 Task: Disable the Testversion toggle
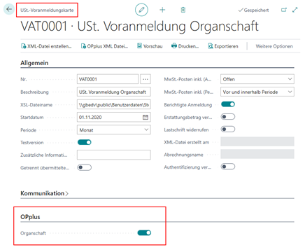tap(85, 142)
